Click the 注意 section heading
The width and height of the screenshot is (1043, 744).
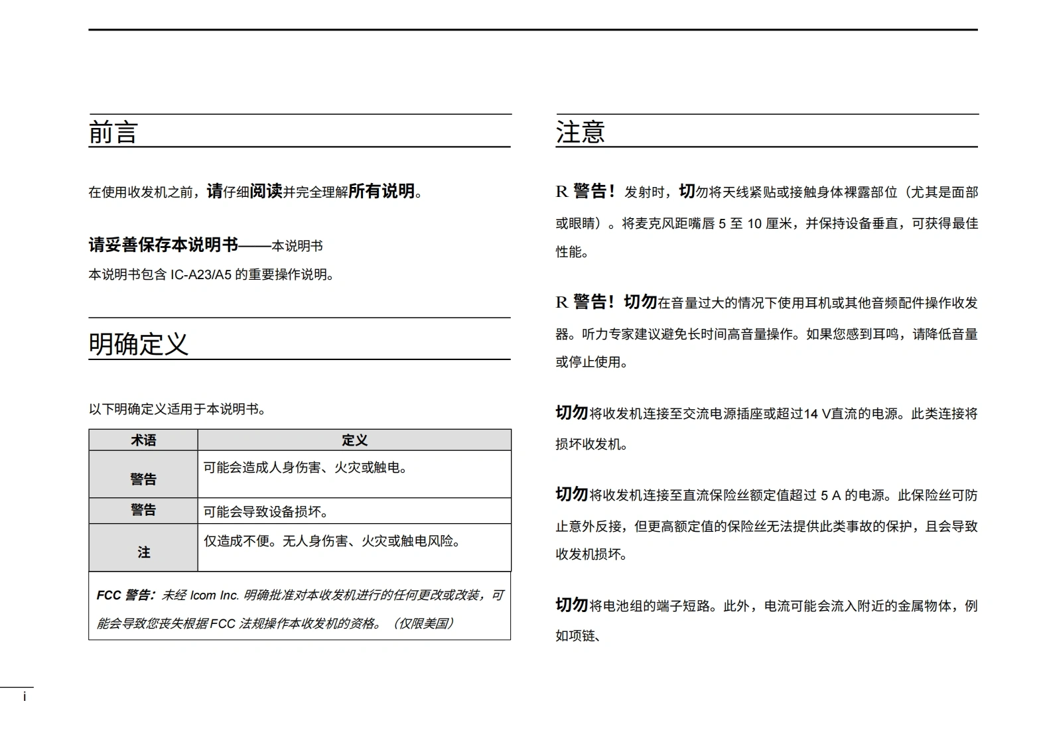pyautogui.click(x=581, y=132)
